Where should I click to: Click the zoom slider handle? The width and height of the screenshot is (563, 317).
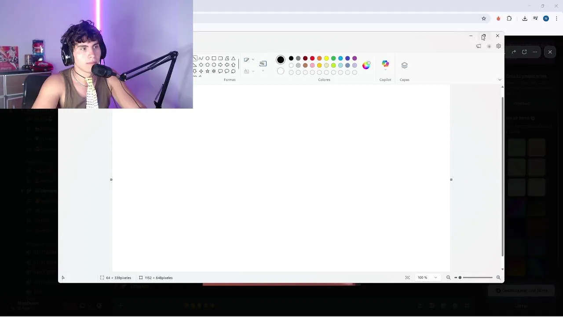click(x=460, y=277)
